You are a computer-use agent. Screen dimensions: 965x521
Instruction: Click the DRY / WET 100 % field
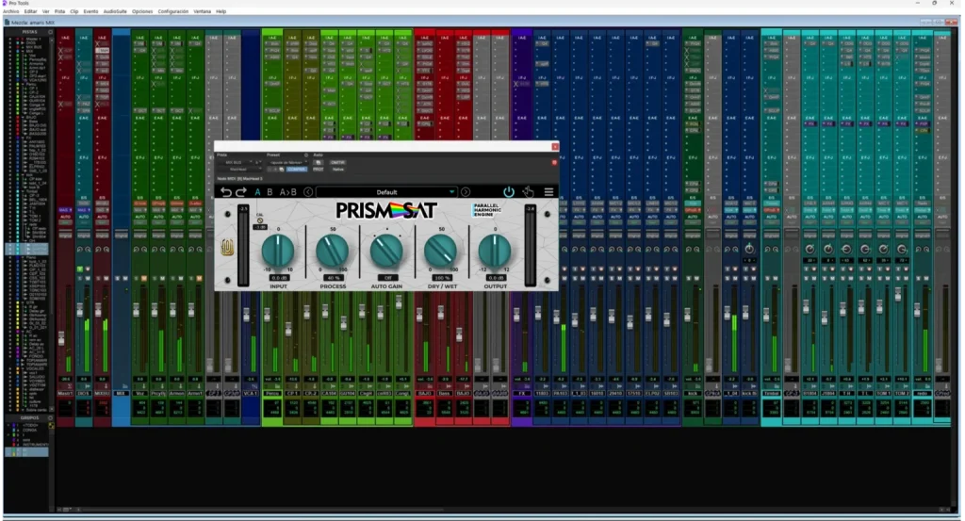click(441, 278)
